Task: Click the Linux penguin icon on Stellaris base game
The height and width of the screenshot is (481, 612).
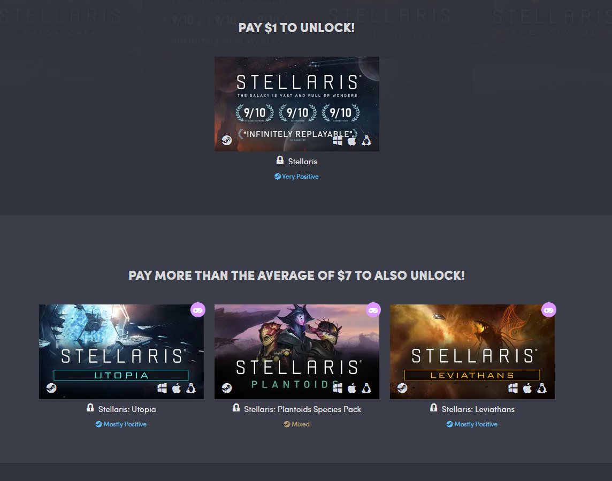Action: point(366,141)
